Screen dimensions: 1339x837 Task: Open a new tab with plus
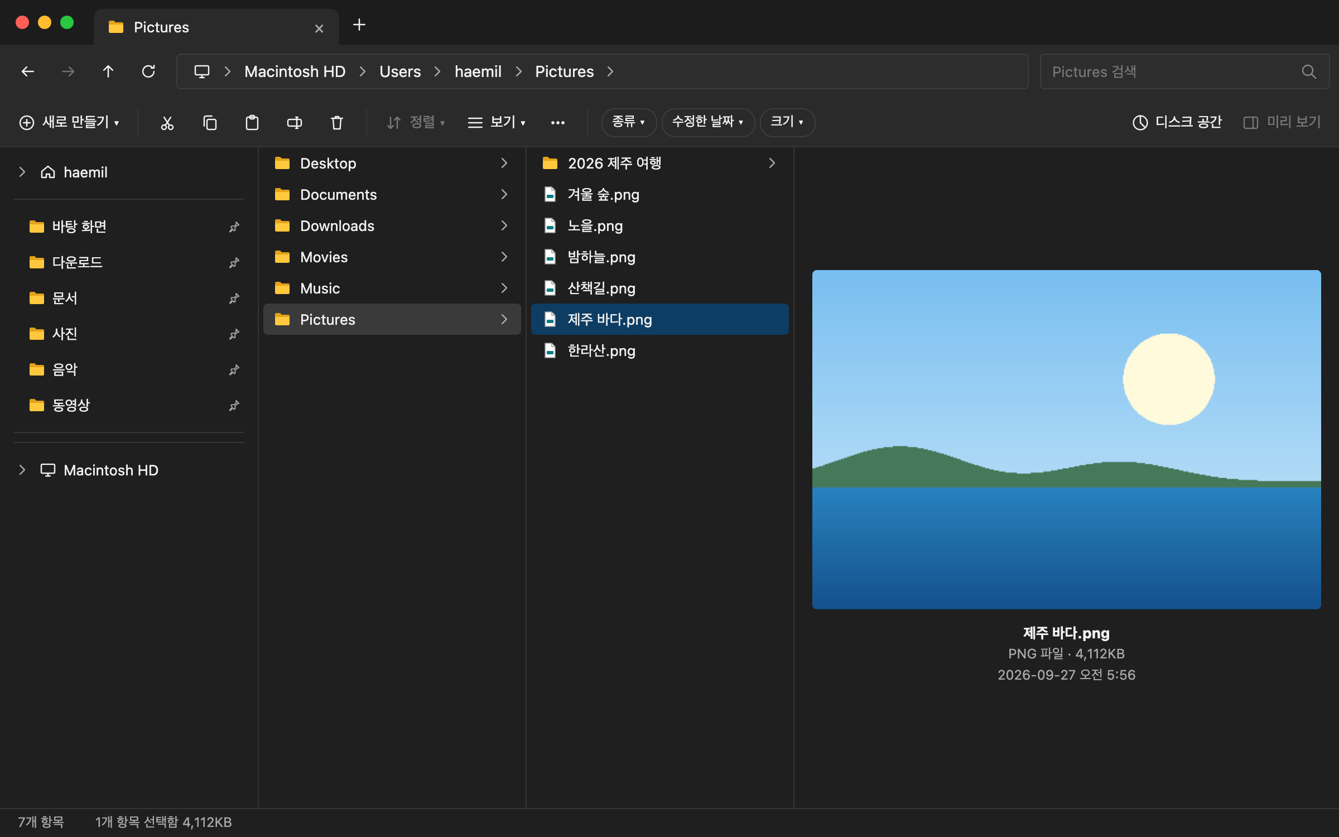click(x=359, y=25)
